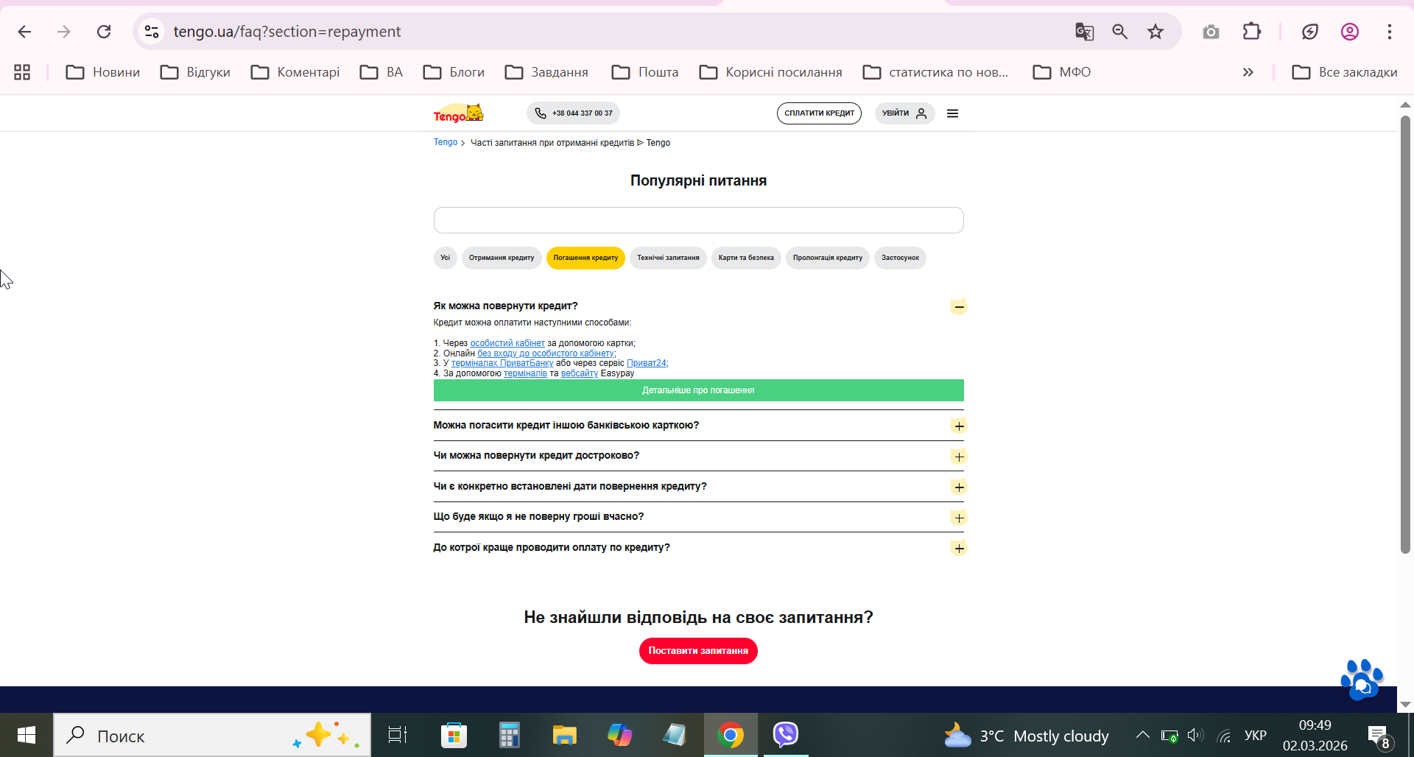Open the 'терміналах ПриватБанку' link

[x=502, y=363]
